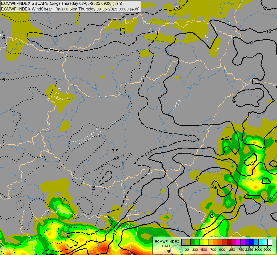
Task: Click the 500 tick label on legend
Action: (x=204, y=250)
